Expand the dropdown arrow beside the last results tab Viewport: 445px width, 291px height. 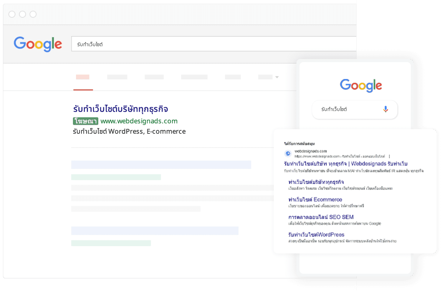[277, 77]
